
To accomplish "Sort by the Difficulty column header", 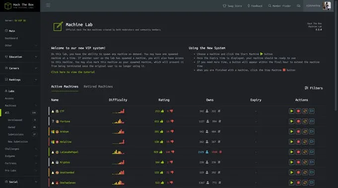I will point(118,100).
